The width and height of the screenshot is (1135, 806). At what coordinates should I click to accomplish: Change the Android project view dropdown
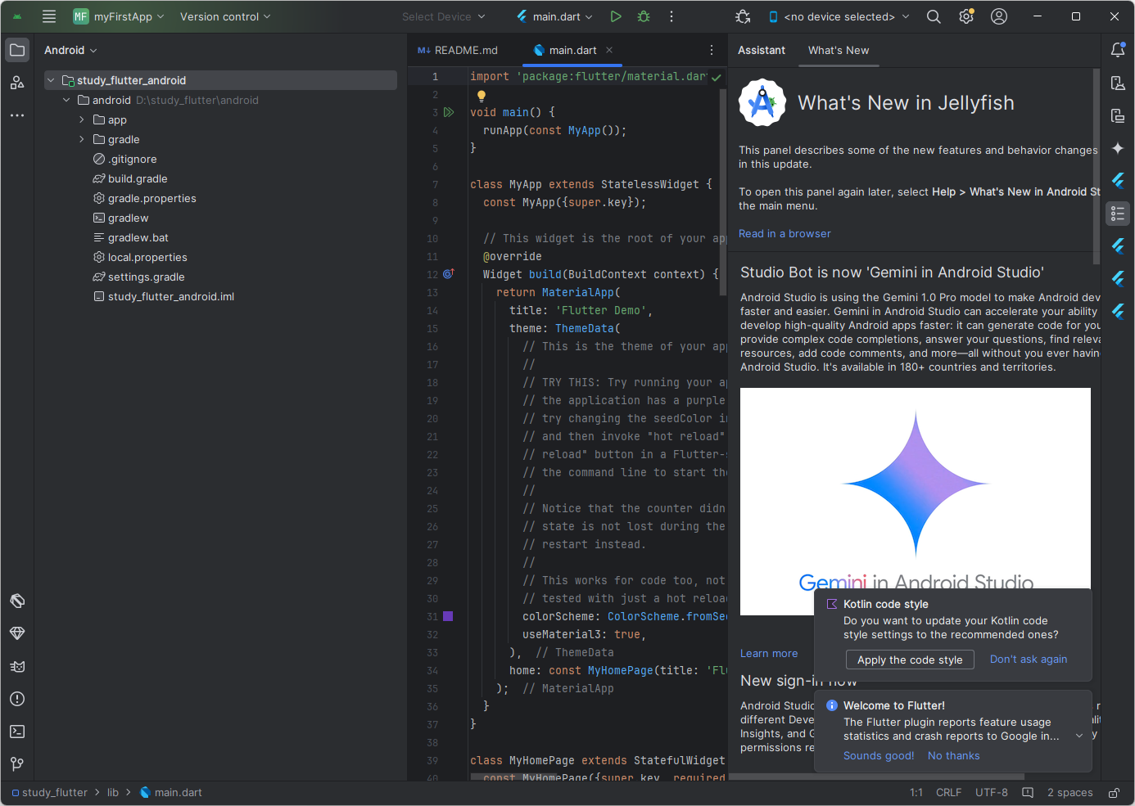[x=70, y=50]
